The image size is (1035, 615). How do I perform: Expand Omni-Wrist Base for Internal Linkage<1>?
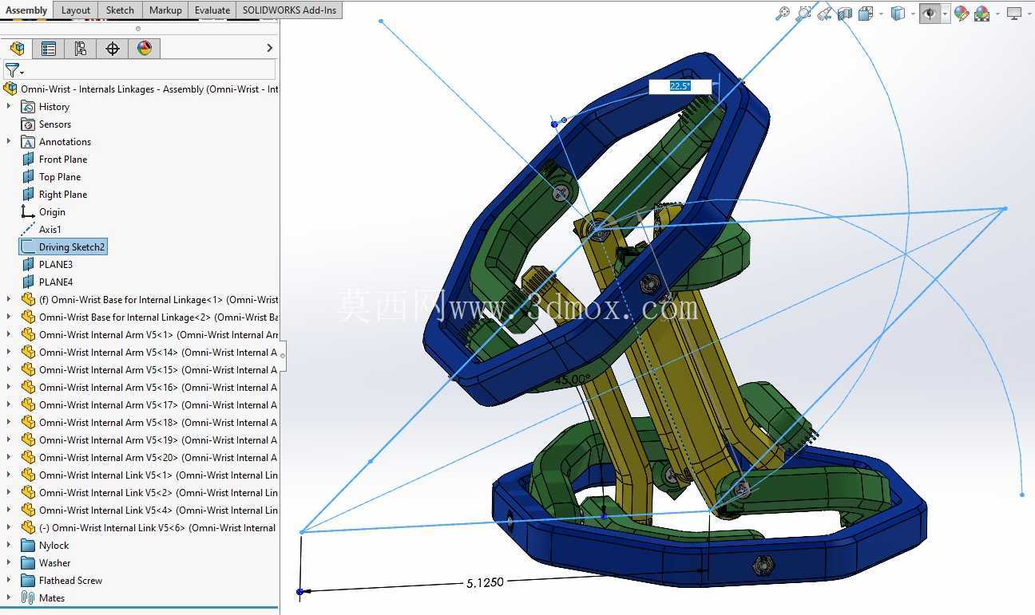pyautogui.click(x=9, y=300)
